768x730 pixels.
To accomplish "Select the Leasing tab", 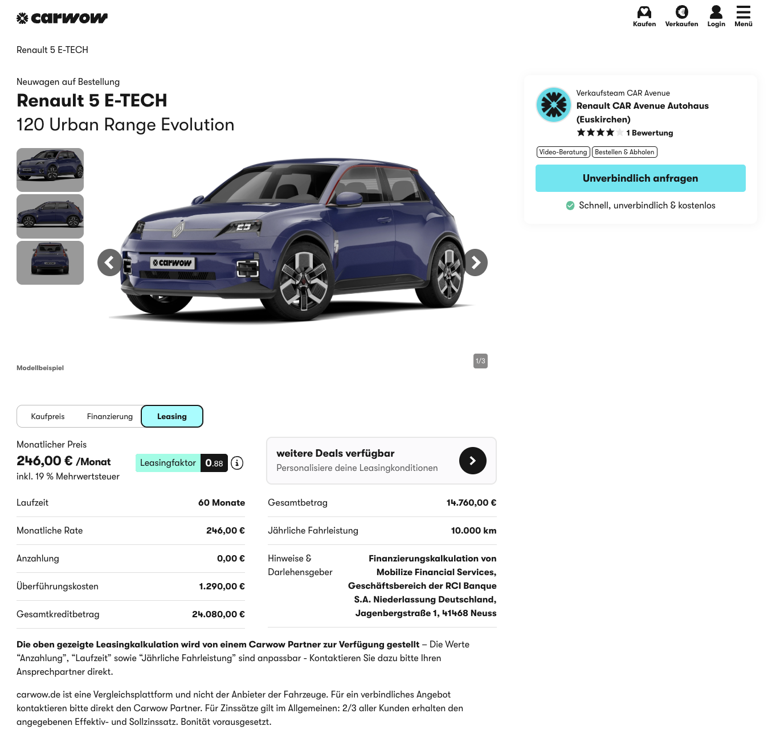I will click(172, 416).
